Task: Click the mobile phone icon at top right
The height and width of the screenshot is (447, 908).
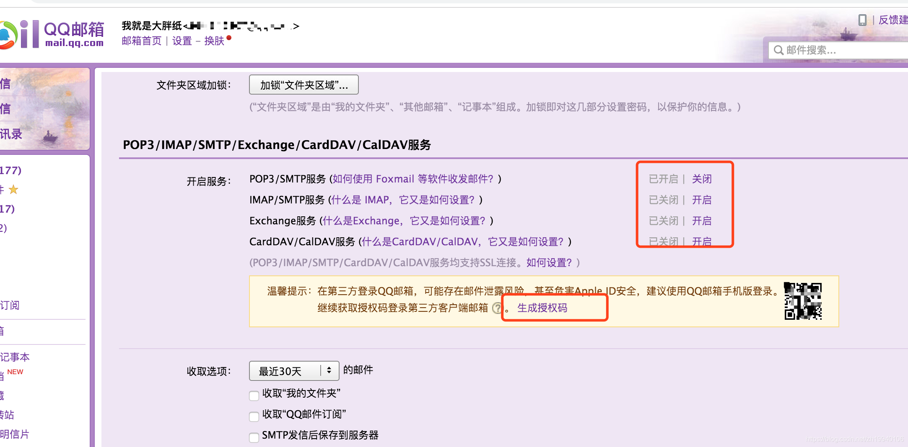Action: click(862, 20)
